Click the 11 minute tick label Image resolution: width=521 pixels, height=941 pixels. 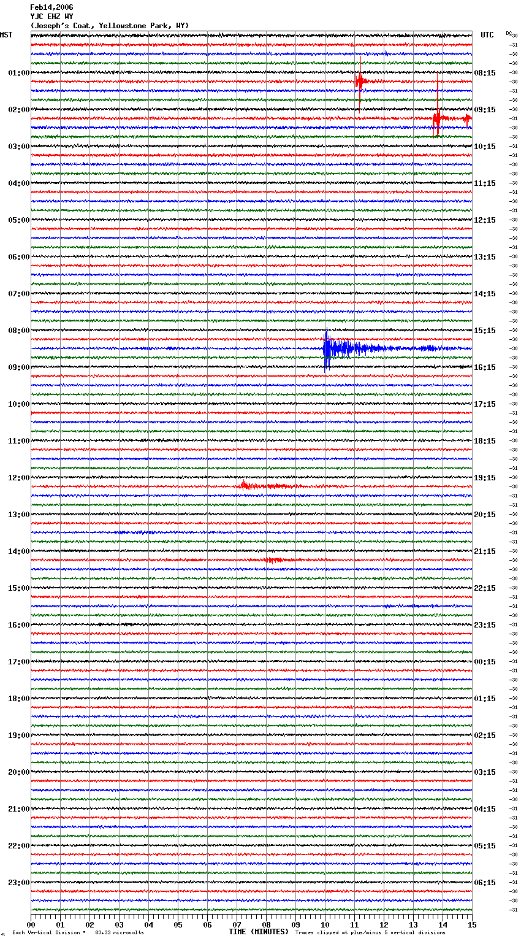point(354,924)
